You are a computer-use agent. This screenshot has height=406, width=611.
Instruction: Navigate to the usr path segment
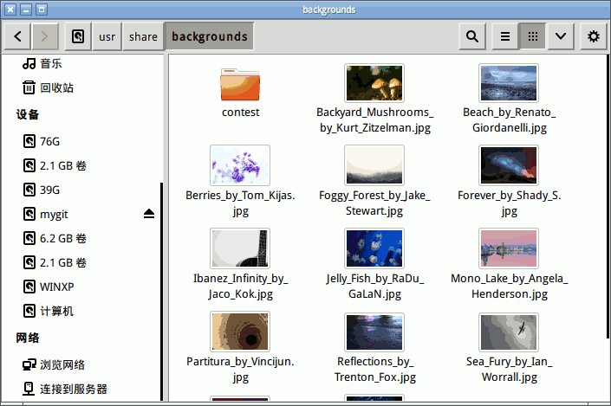click(x=107, y=36)
